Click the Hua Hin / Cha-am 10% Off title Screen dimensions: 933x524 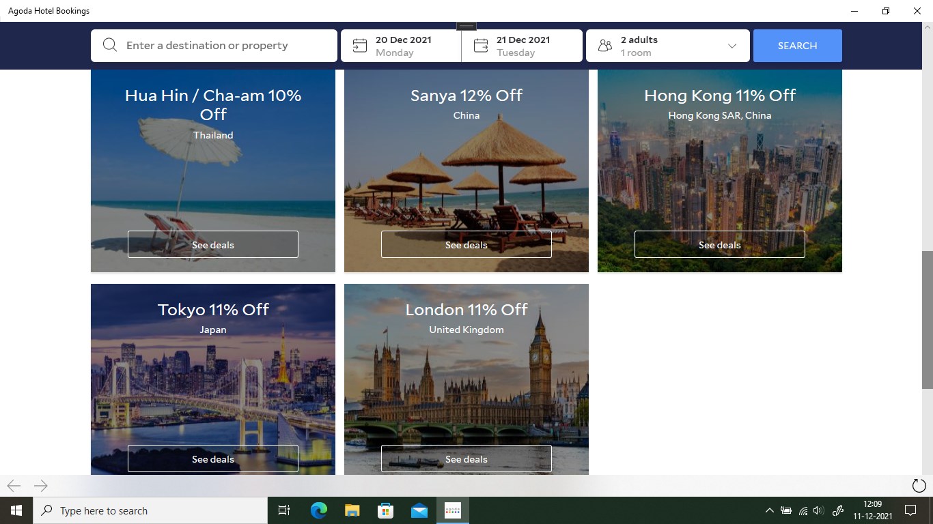pos(213,104)
